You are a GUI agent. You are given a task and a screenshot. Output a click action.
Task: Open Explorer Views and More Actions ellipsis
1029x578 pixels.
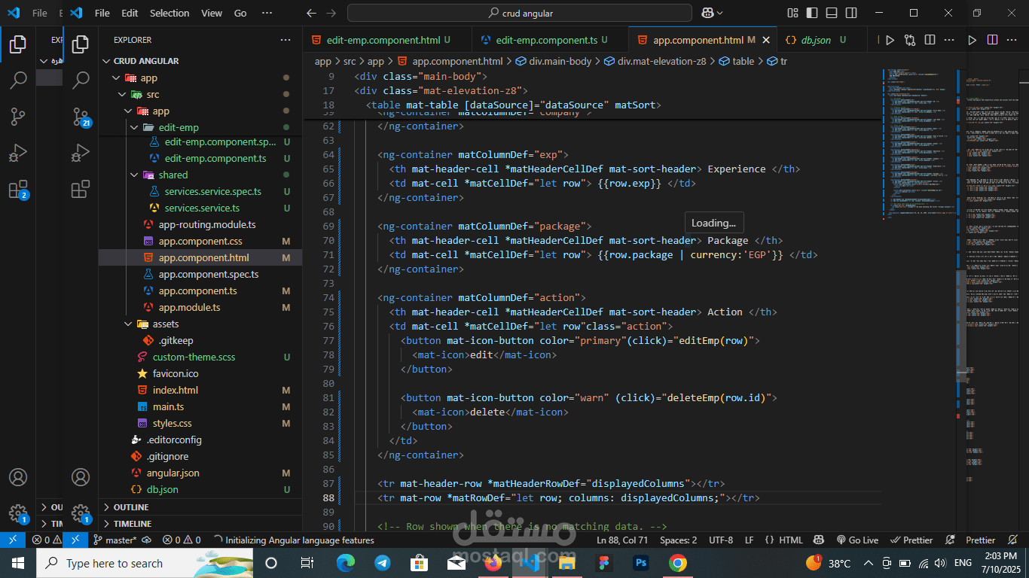tap(285, 40)
